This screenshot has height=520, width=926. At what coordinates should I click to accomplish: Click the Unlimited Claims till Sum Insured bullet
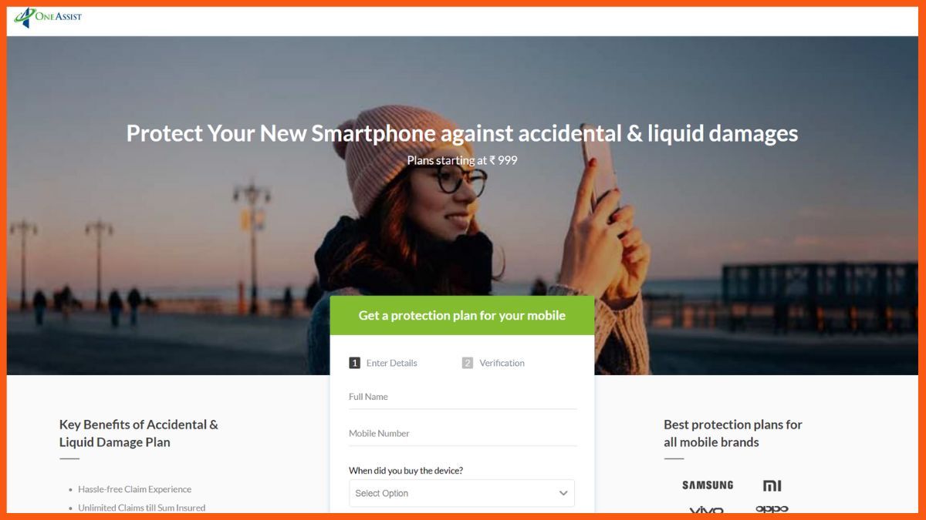pos(142,508)
